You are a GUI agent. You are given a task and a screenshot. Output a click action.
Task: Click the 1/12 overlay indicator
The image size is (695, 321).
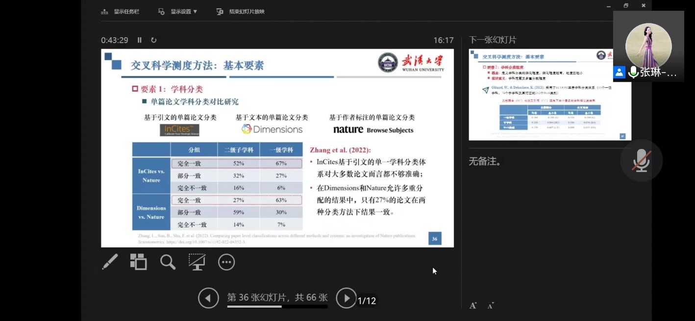coord(367,300)
